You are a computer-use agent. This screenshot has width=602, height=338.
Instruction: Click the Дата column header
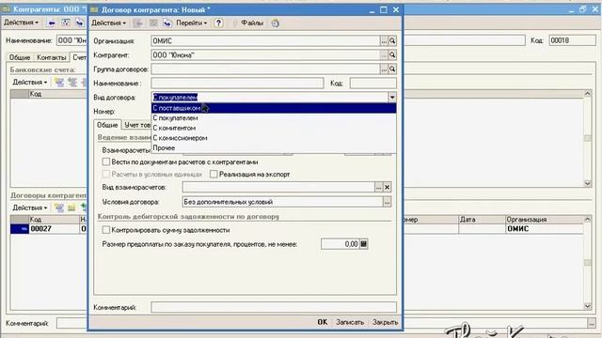(482, 220)
